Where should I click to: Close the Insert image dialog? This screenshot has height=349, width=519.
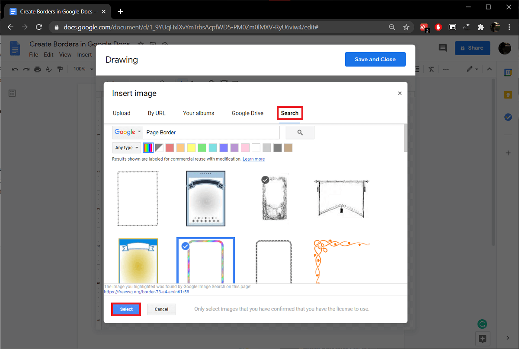[400, 93]
